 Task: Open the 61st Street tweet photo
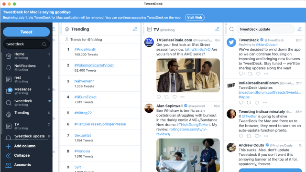tap(188, 75)
